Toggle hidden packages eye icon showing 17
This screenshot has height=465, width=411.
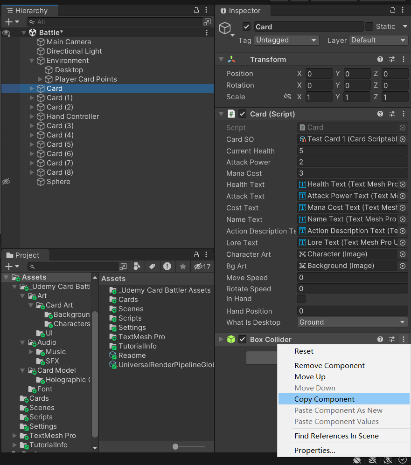(x=202, y=267)
